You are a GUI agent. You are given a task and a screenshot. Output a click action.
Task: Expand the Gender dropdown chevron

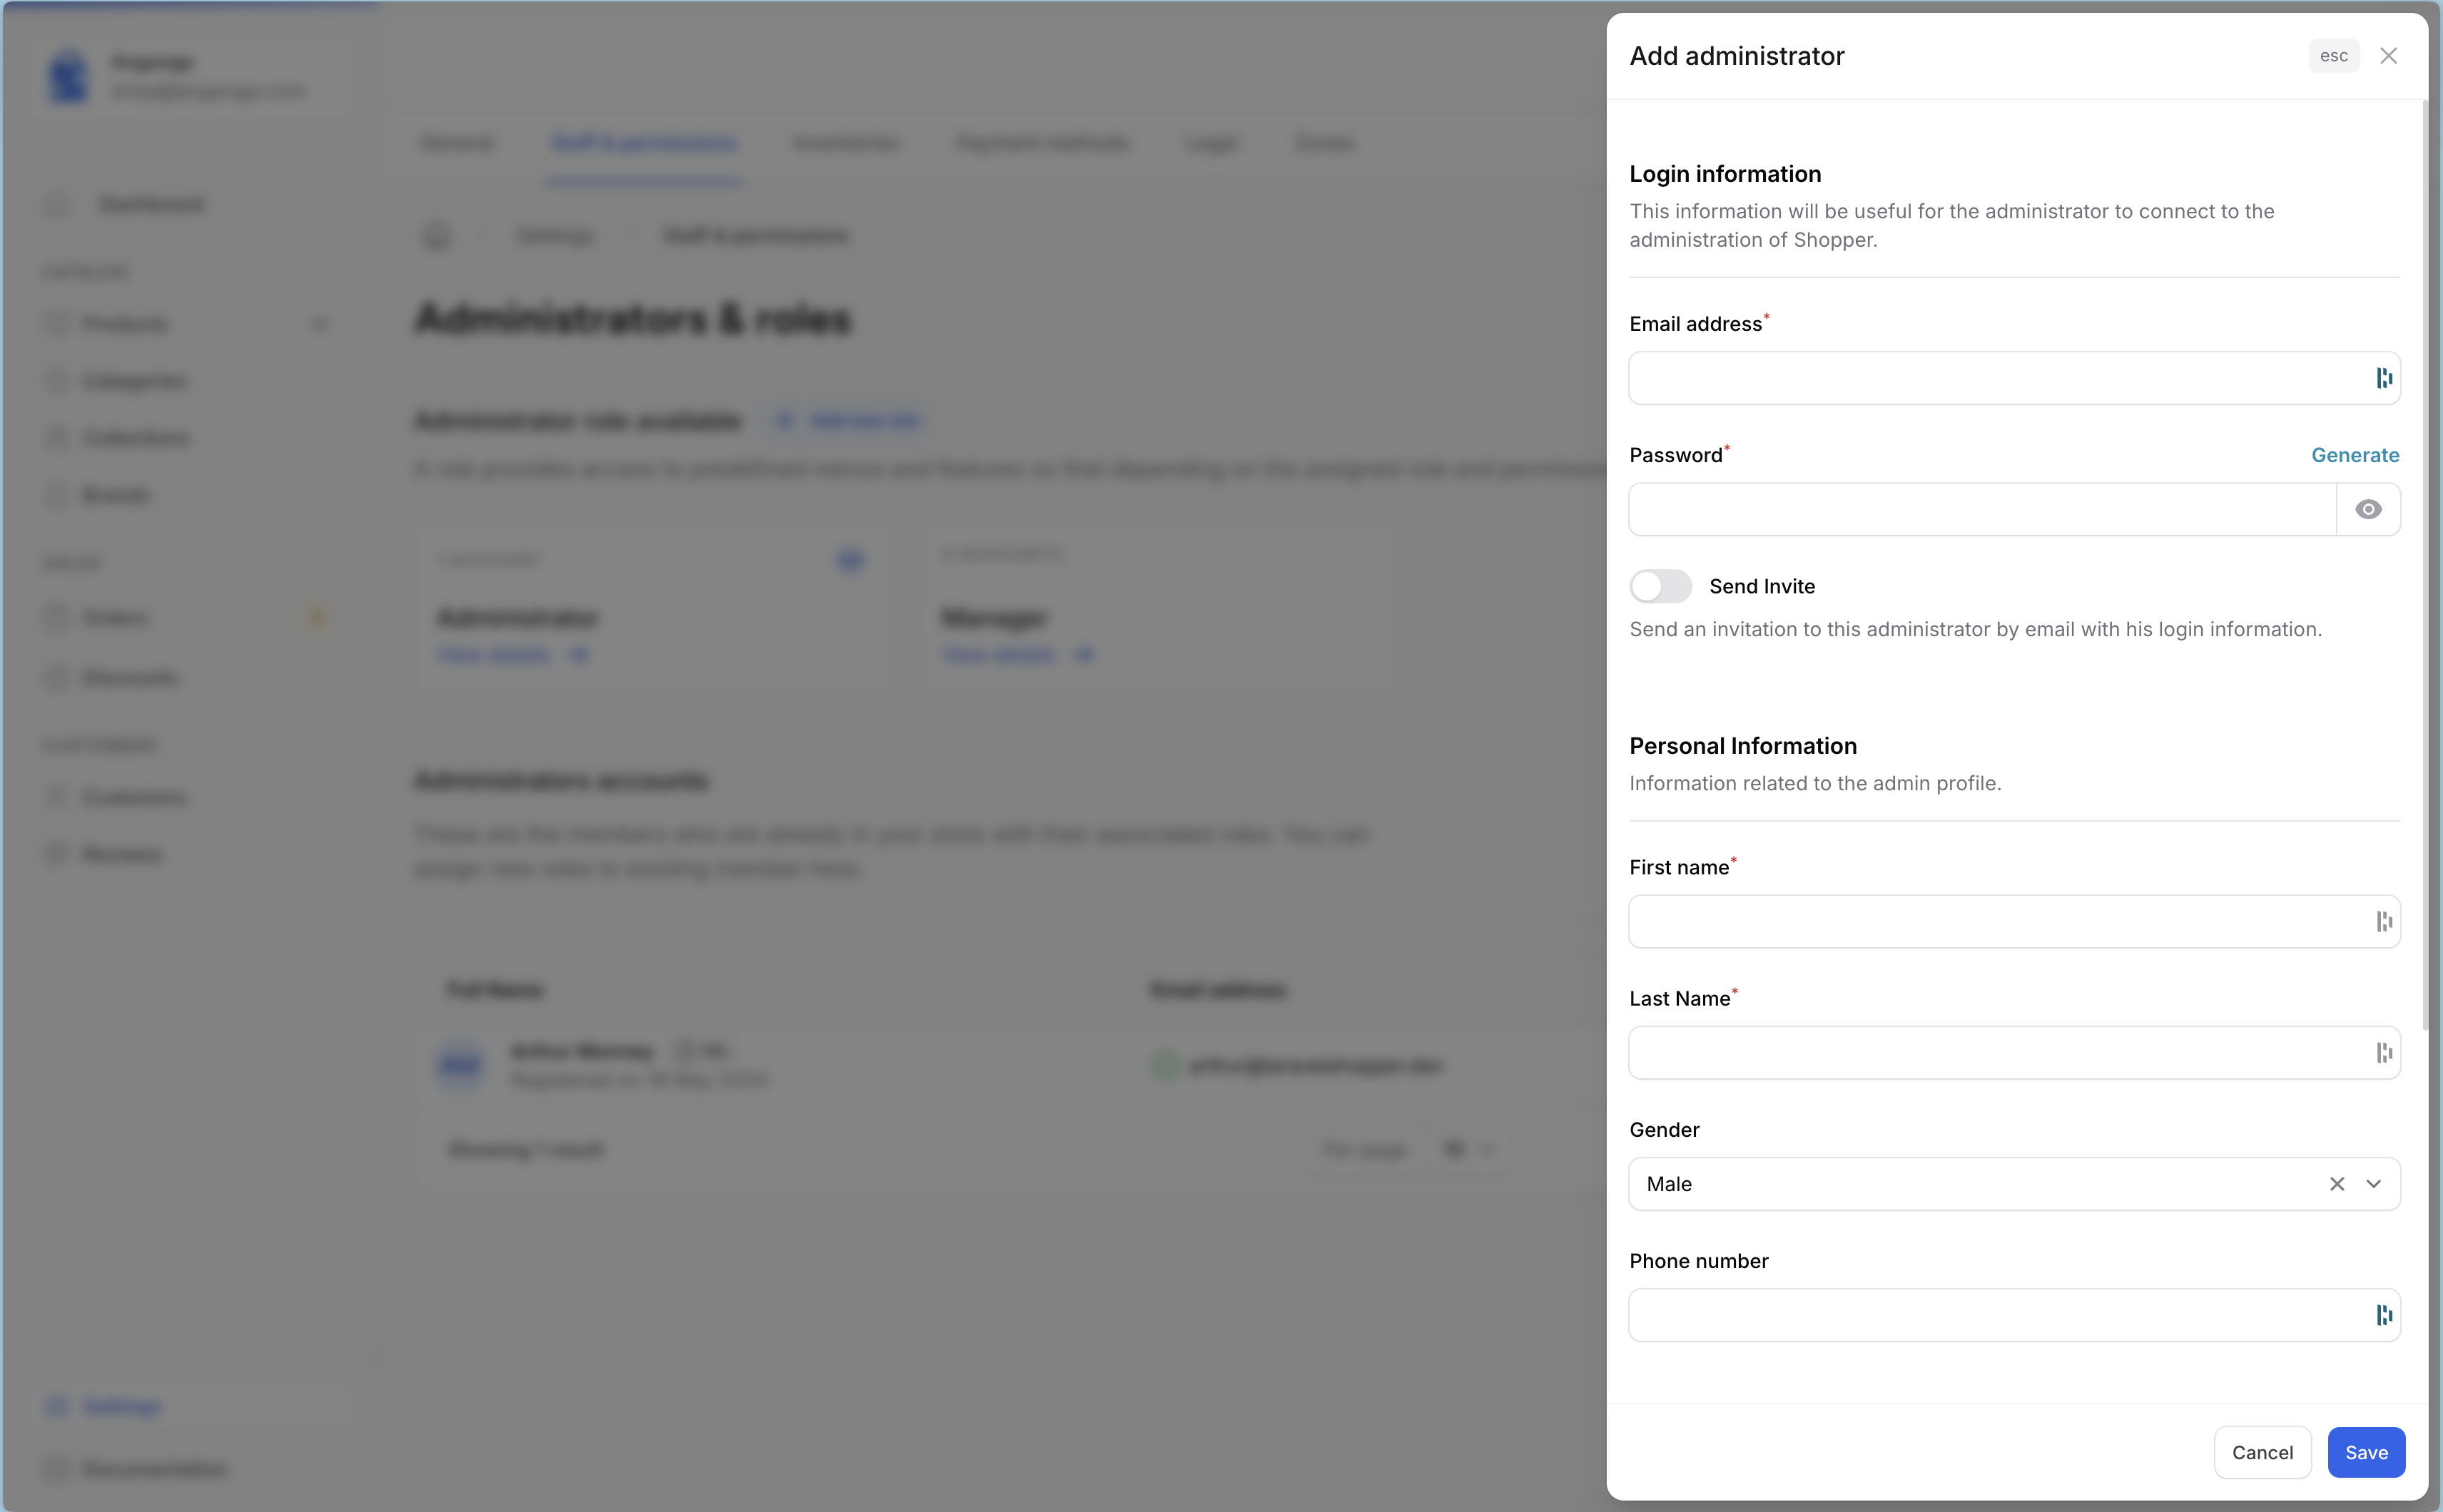tap(2373, 1184)
